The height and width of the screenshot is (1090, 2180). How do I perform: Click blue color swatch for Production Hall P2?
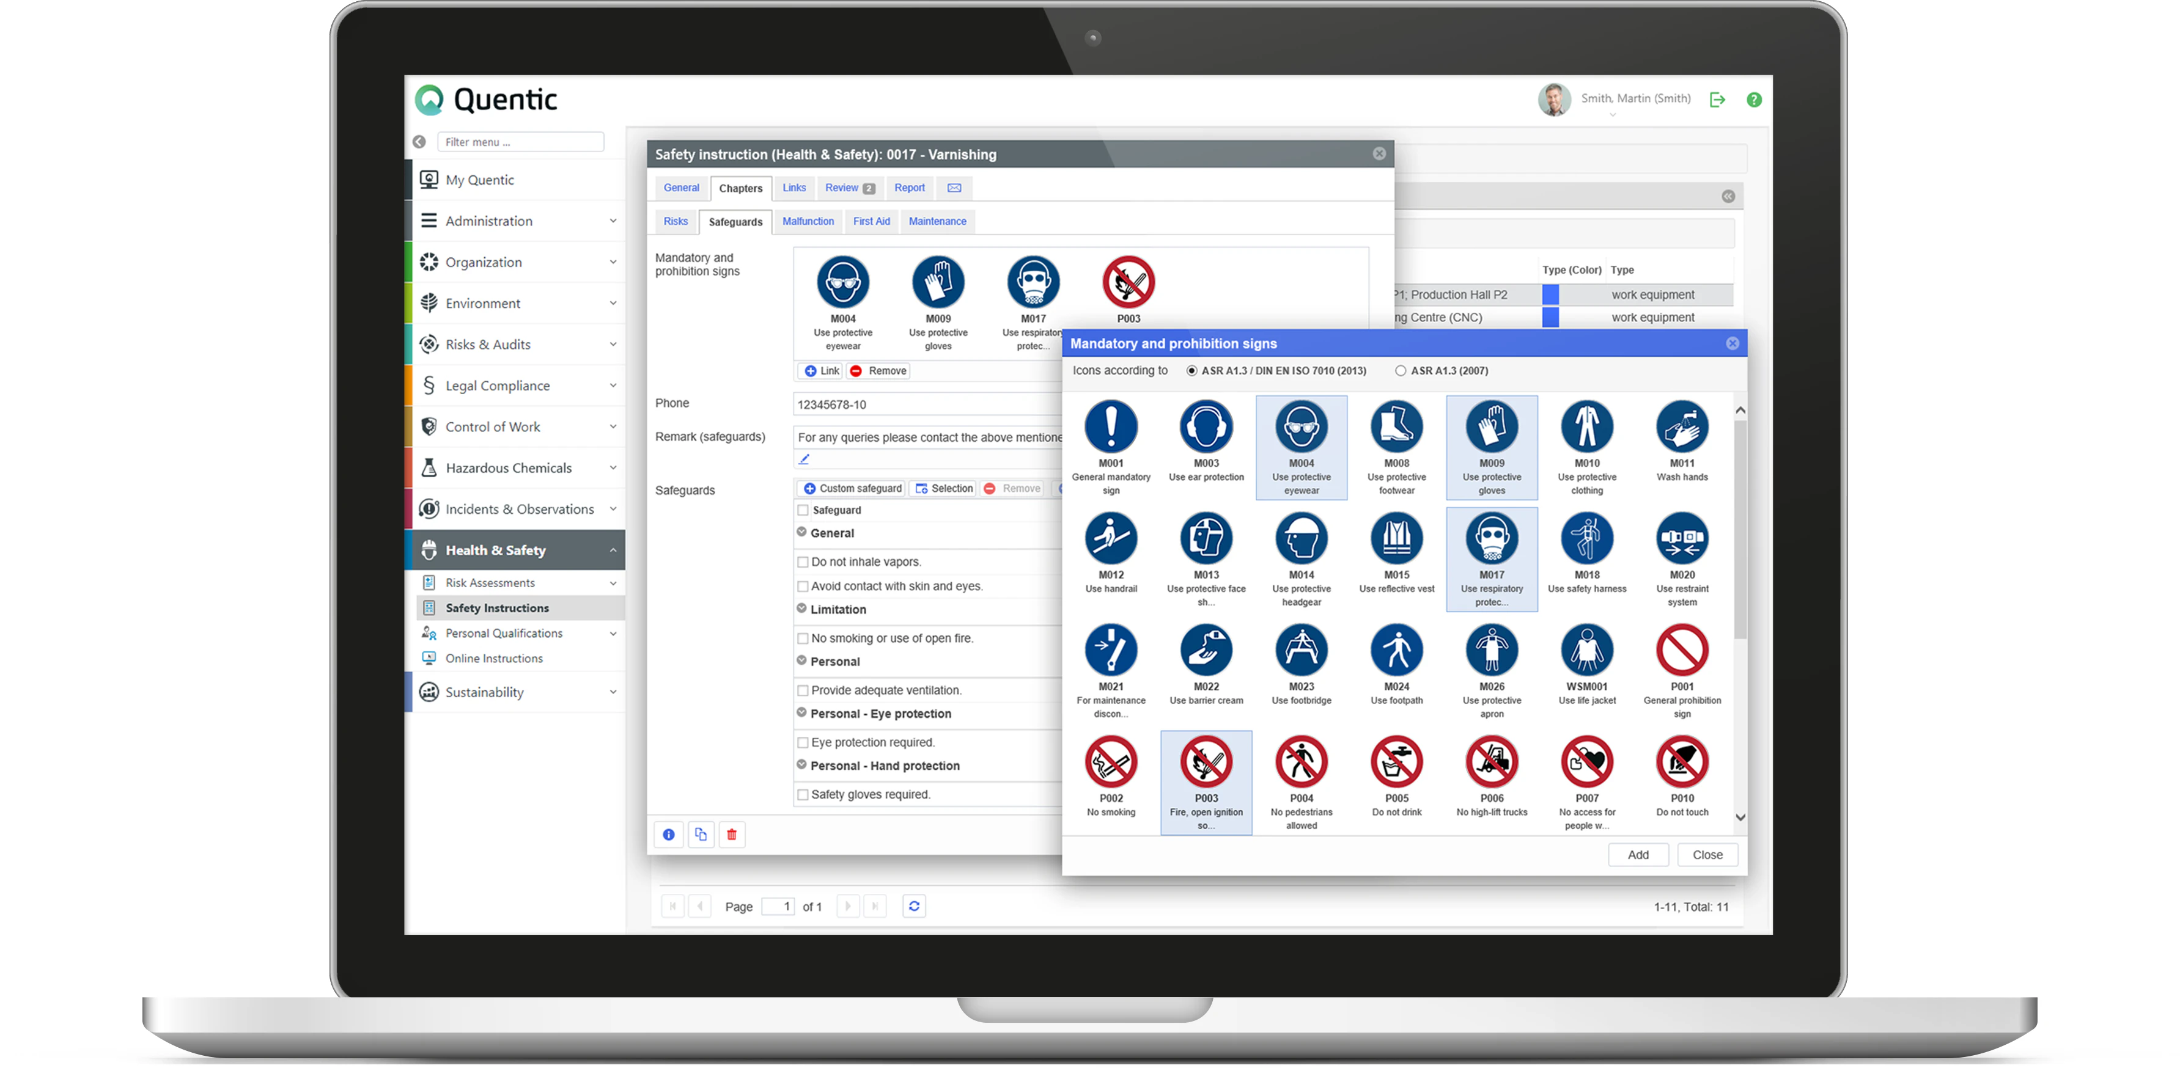tap(1550, 295)
